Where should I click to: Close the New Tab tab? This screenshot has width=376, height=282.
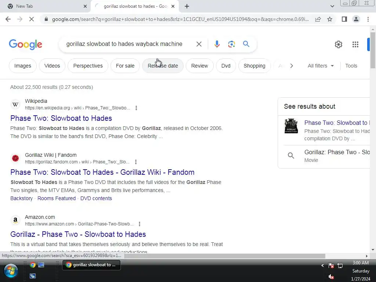[x=85, y=6]
